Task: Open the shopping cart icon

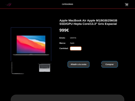Action: (126, 4)
